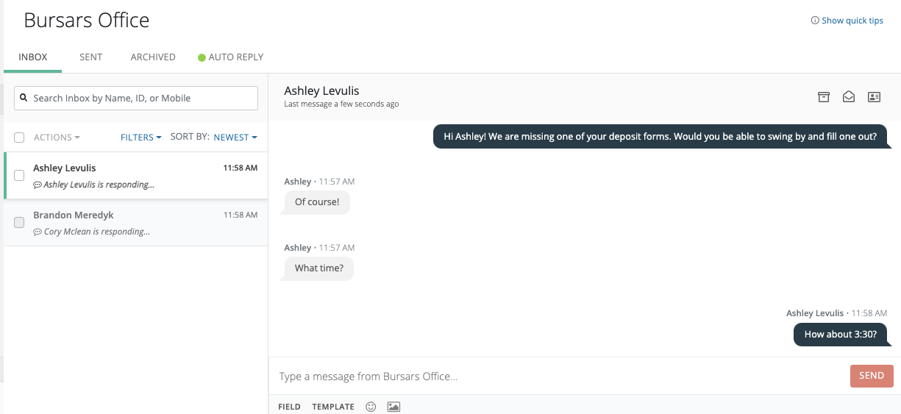This screenshot has width=901, height=414.
Task: Click the archive box icon in conversation header
Action: point(824,97)
